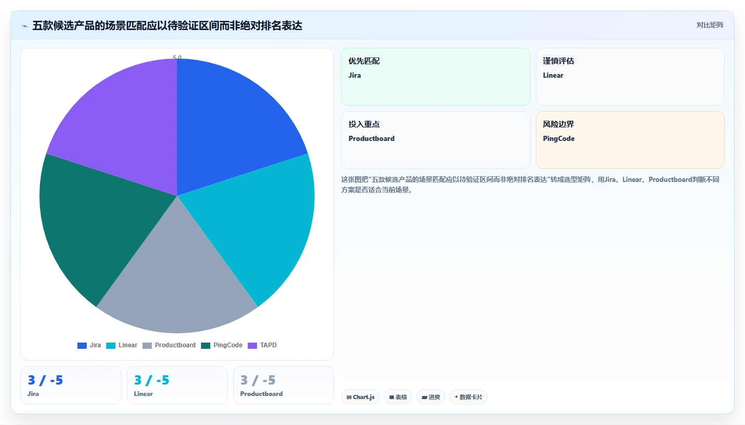Select the 风险边界 PingCode card

tap(630, 140)
